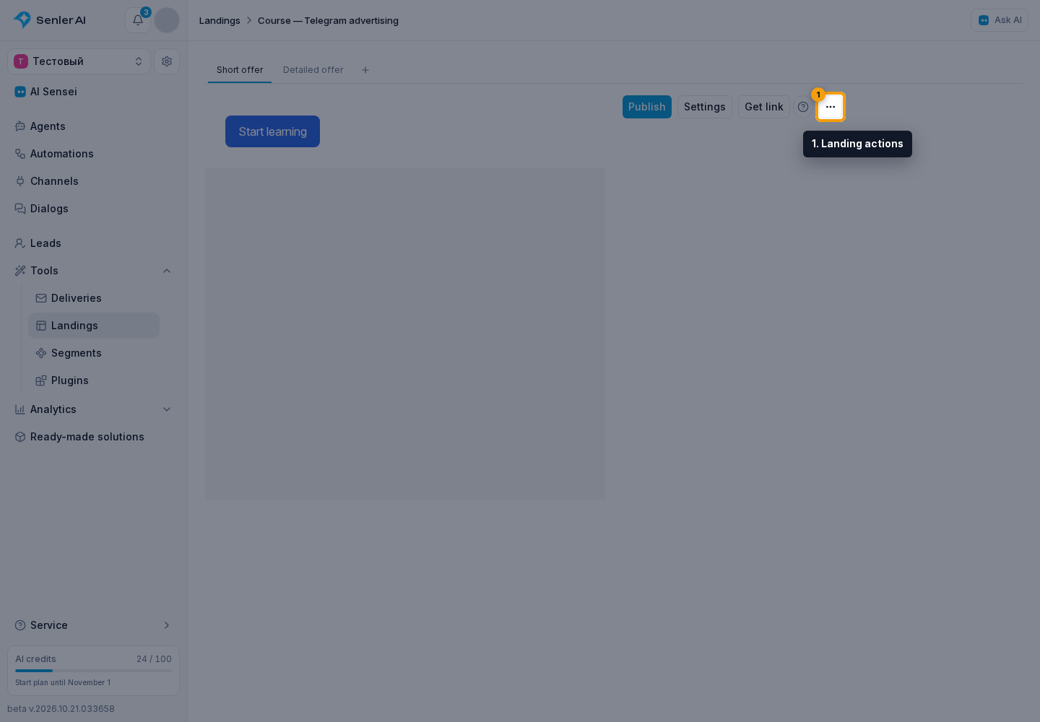This screenshot has height=722, width=1040.
Task: Click the Publish button
Action: click(x=647, y=107)
